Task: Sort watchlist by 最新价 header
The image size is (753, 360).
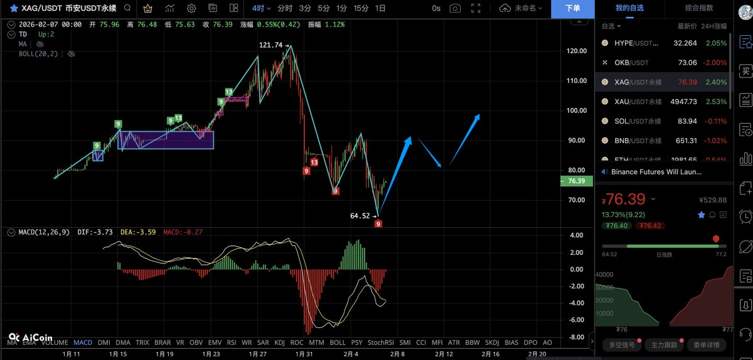Action: tap(687, 26)
